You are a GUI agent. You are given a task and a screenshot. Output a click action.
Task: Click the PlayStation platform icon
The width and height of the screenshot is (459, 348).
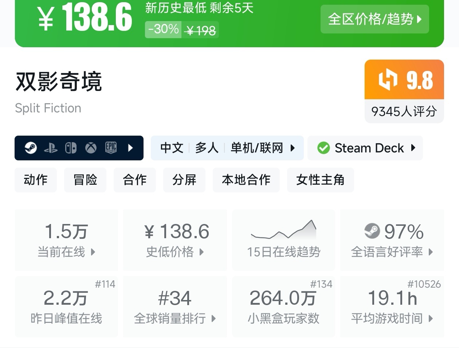point(51,148)
